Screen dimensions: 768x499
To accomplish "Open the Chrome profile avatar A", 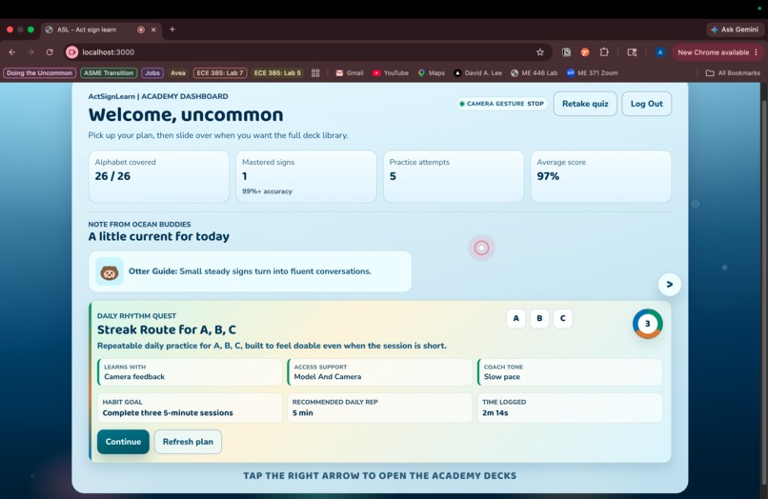I will 660,52.
